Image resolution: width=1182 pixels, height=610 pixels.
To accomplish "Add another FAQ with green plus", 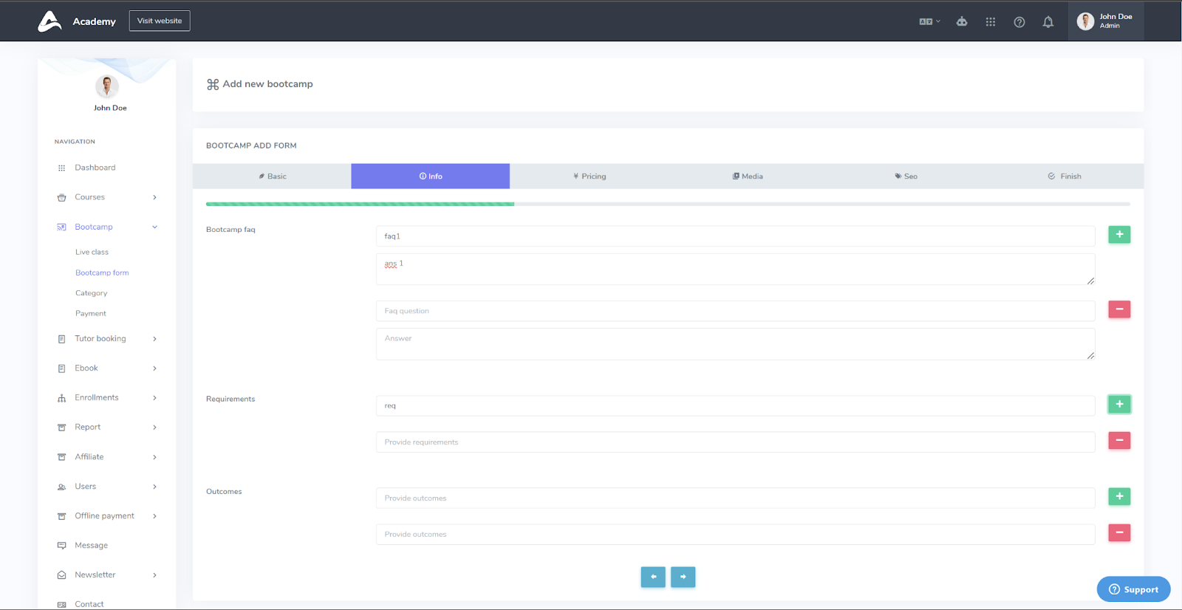I will (1118, 235).
